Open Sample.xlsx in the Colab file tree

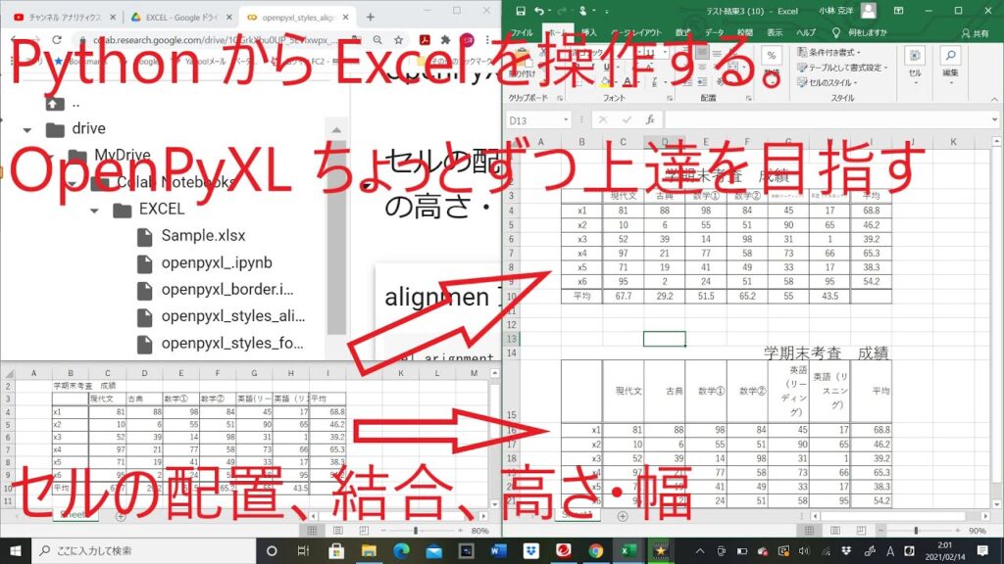[x=203, y=236]
